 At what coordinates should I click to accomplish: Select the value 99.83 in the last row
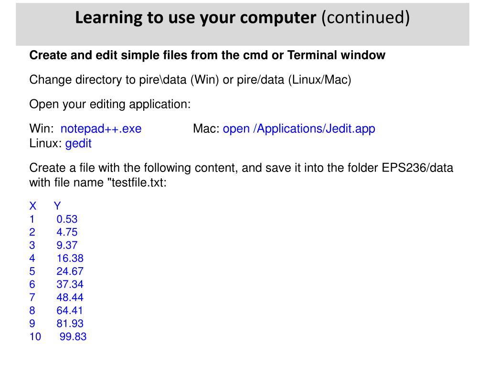73,336
